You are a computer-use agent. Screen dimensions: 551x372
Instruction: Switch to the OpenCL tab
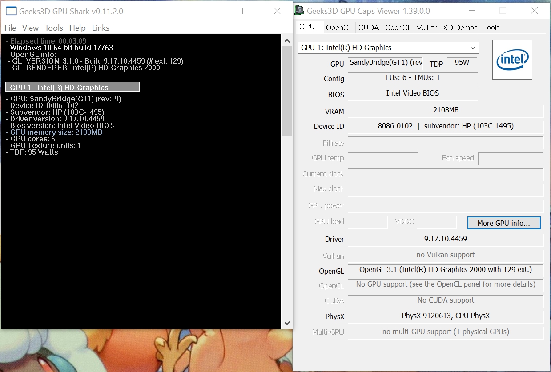pyautogui.click(x=398, y=28)
